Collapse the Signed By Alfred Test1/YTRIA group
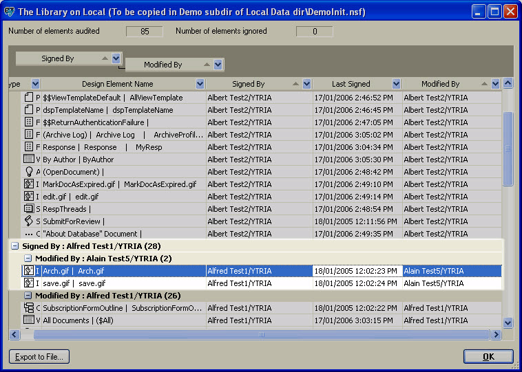 [x=14, y=246]
